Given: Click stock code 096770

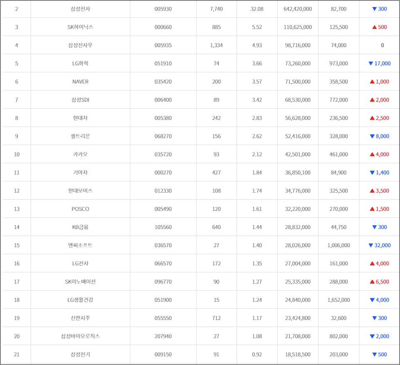Looking at the screenshot, I should tap(163, 282).
